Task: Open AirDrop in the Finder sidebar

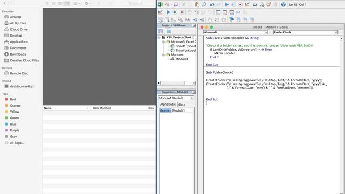Action: point(16,17)
